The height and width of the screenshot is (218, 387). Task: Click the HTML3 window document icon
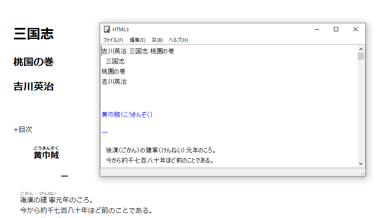107,29
